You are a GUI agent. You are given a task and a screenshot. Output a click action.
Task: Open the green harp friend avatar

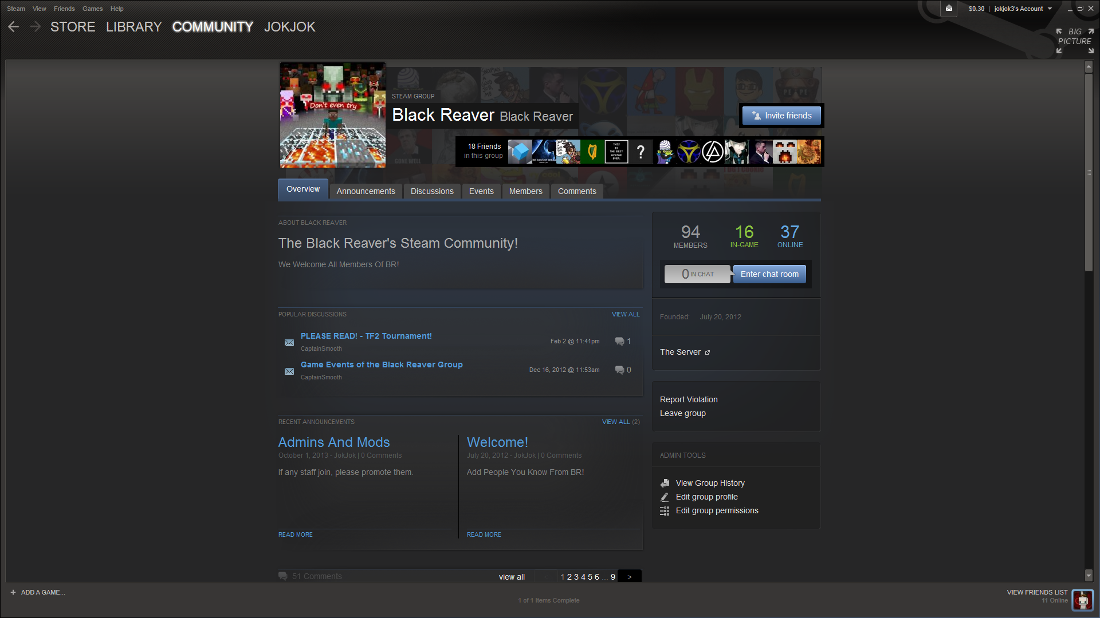click(592, 152)
